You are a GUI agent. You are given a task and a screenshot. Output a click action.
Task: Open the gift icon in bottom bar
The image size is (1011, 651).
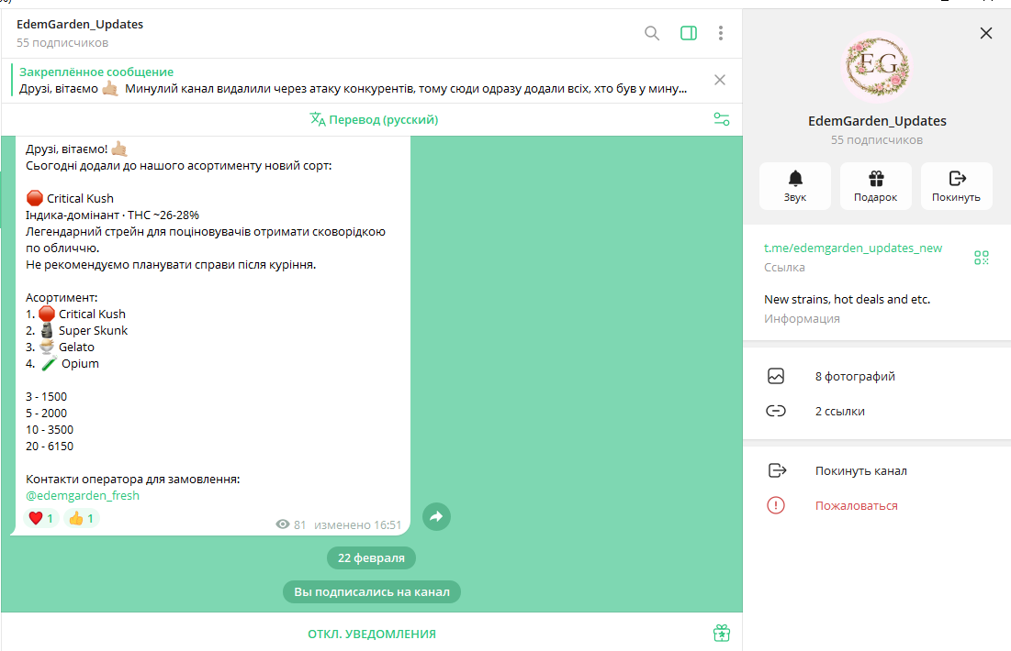[722, 633]
